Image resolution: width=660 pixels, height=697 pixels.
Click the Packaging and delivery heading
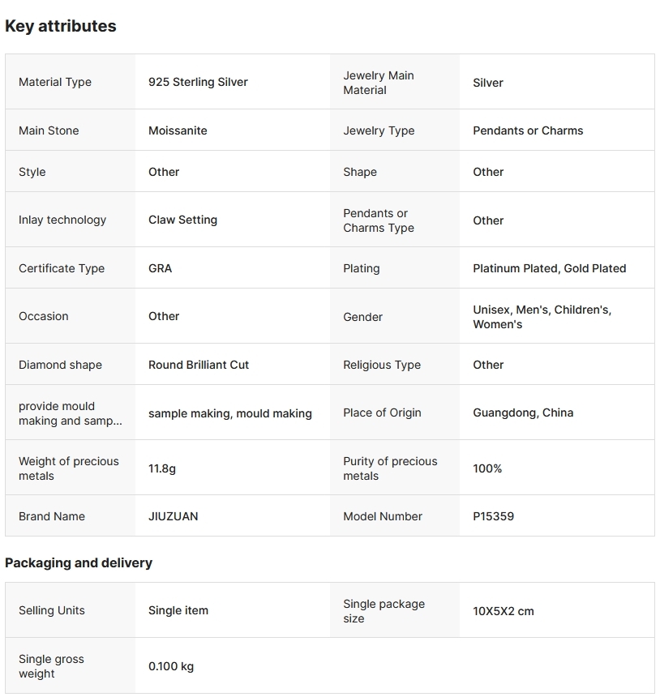pos(79,562)
